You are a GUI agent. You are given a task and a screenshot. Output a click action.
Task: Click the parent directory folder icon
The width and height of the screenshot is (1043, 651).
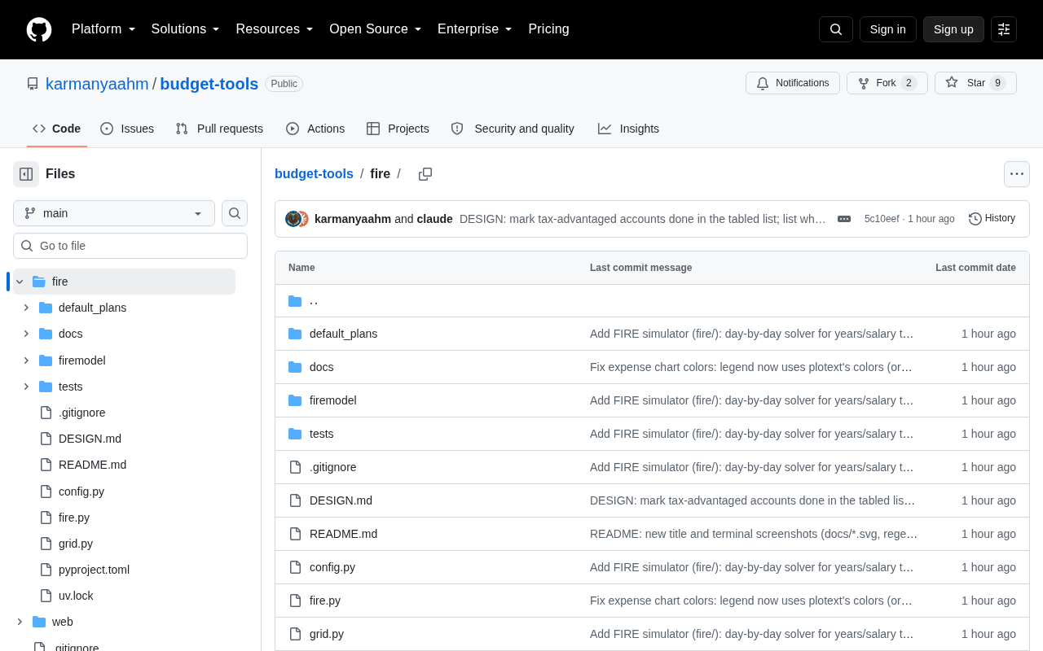point(295,301)
